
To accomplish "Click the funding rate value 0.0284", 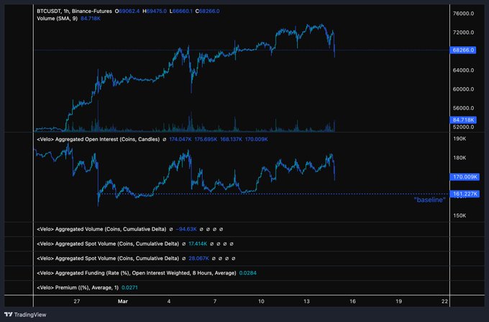I will 247,273.
